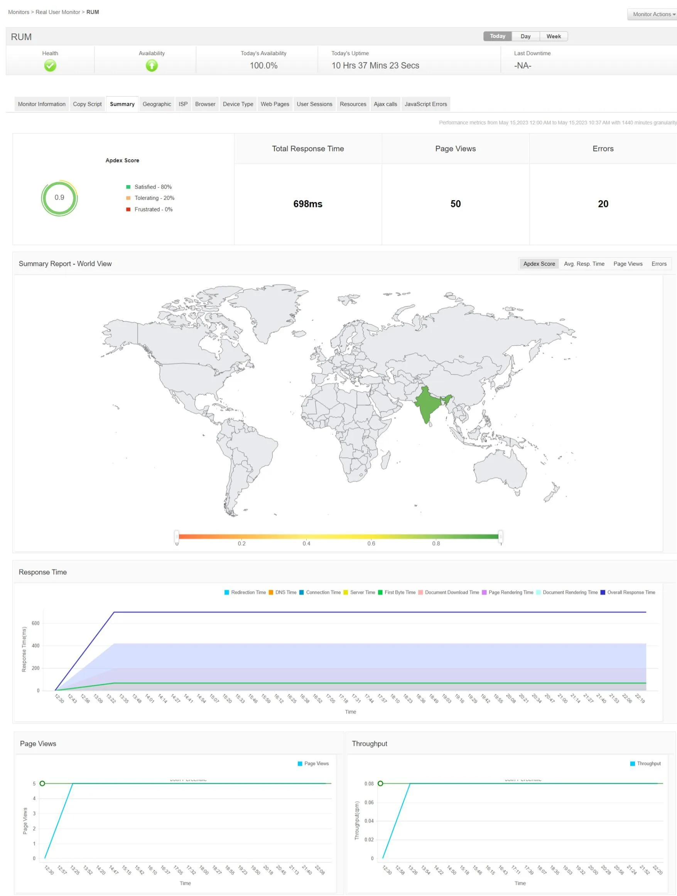Click the Page Views chart 90th percentile marker
The height and width of the screenshot is (896, 677).
(x=42, y=784)
